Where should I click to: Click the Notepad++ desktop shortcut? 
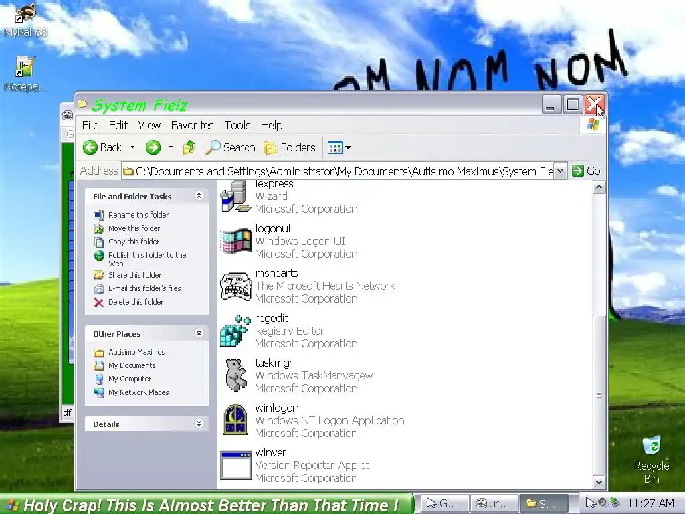pos(25,74)
